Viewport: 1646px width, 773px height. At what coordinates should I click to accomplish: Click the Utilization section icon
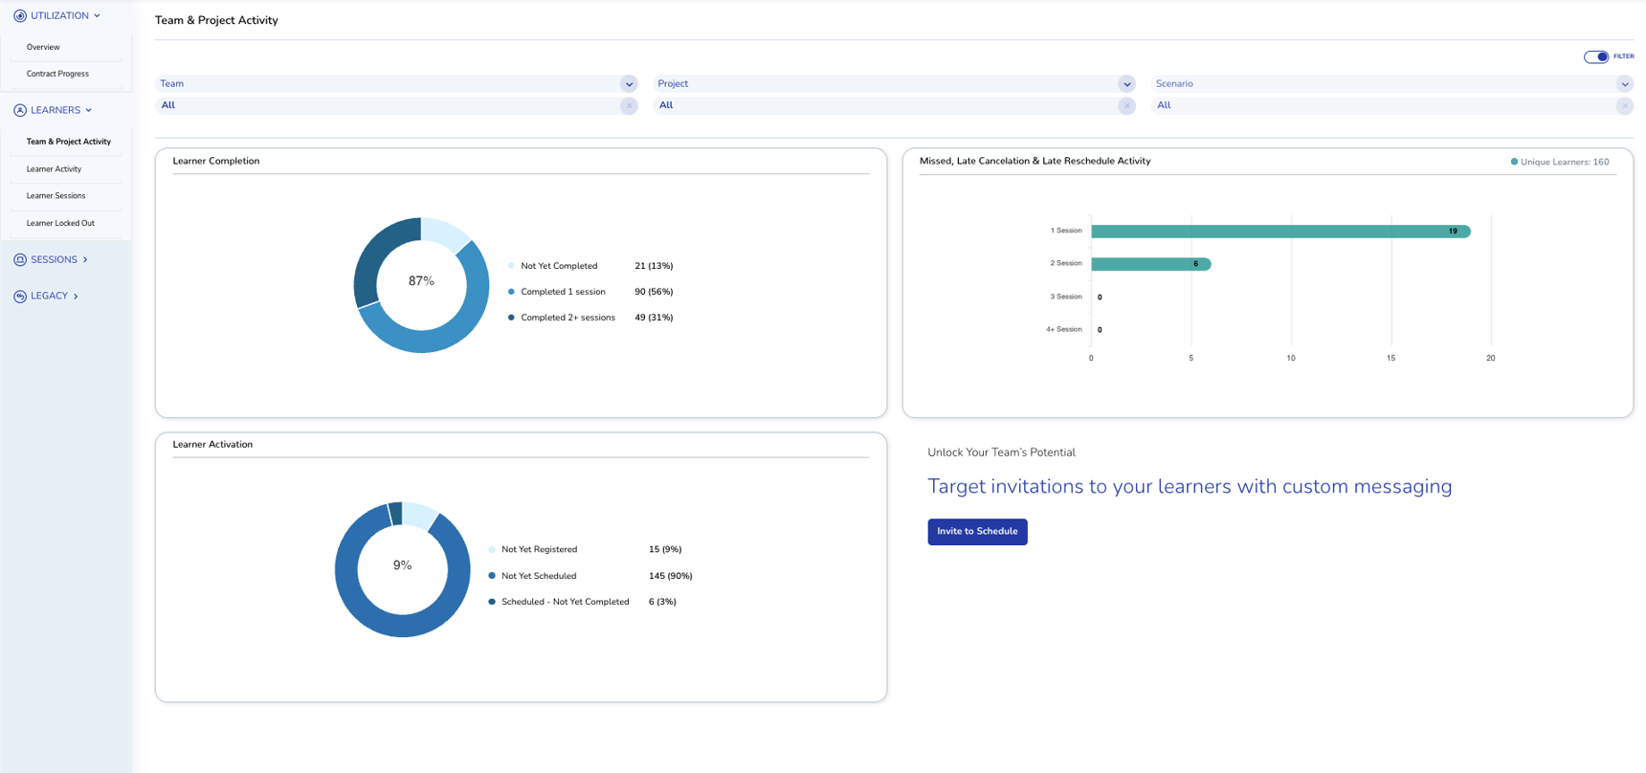tap(20, 16)
